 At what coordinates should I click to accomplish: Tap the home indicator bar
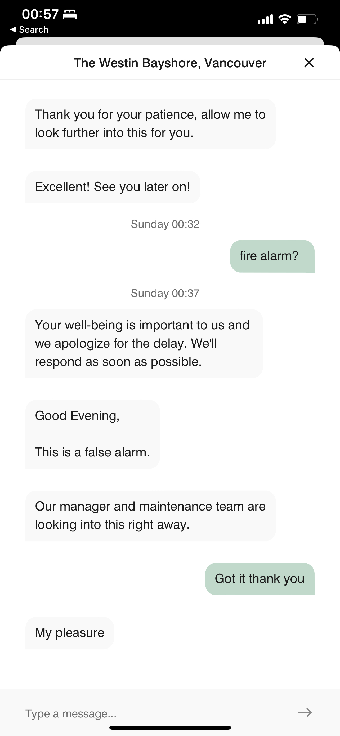click(x=170, y=728)
